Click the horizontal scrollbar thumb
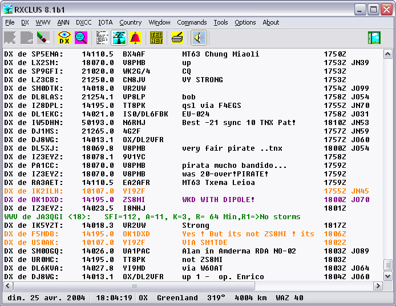Image resolution: width=396 pixels, height=306 pixels. tap(134, 286)
